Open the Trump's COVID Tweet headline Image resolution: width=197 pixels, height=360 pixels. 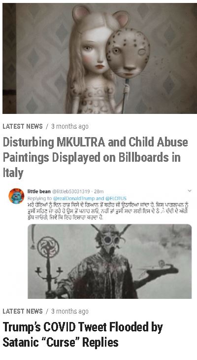click(x=83, y=334)
